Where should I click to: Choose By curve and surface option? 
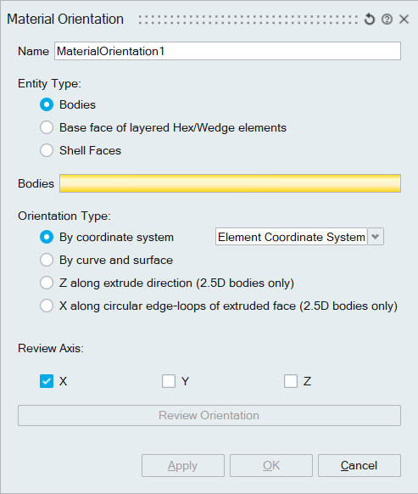47,260
